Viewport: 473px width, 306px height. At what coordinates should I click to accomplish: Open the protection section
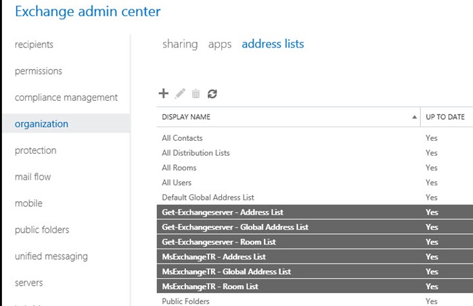coord(36,150)
